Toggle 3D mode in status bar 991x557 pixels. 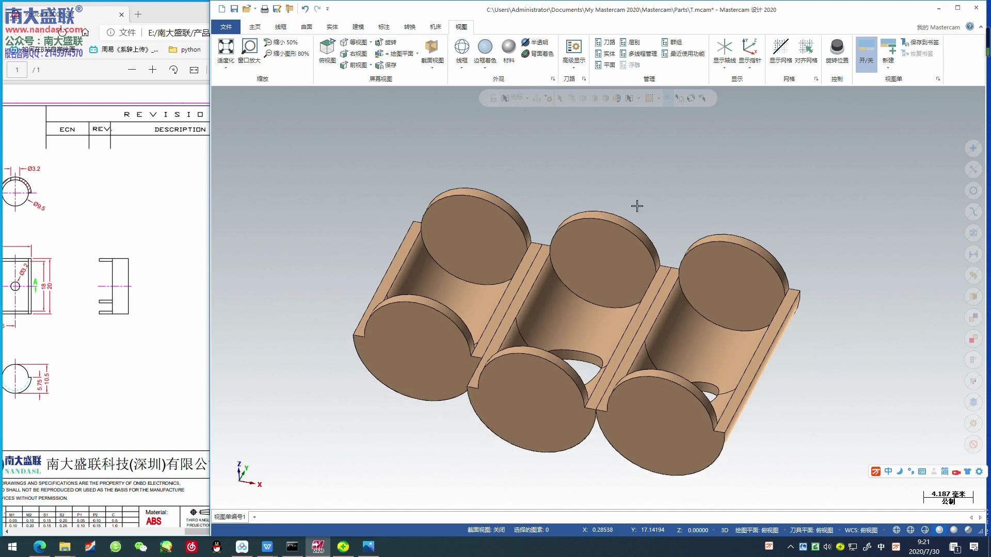725,530
